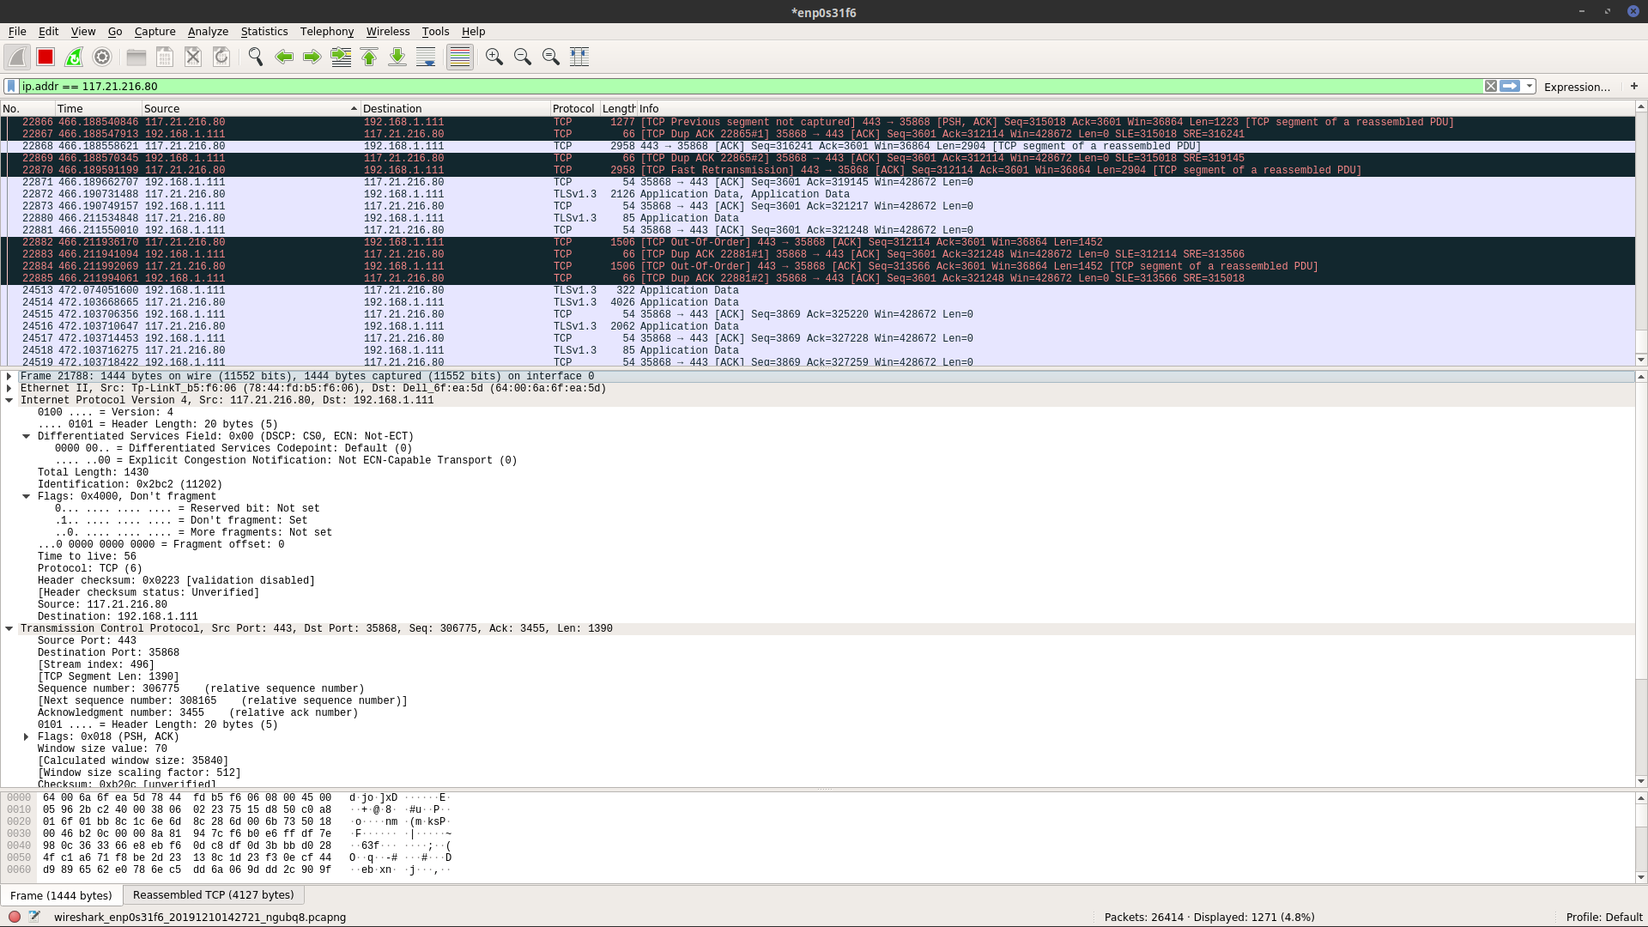The image size is (1648, 927).
Task: Zoom out main window text
Action: click(523, 57)
